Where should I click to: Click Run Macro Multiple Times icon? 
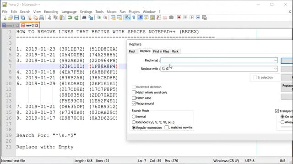198,18
